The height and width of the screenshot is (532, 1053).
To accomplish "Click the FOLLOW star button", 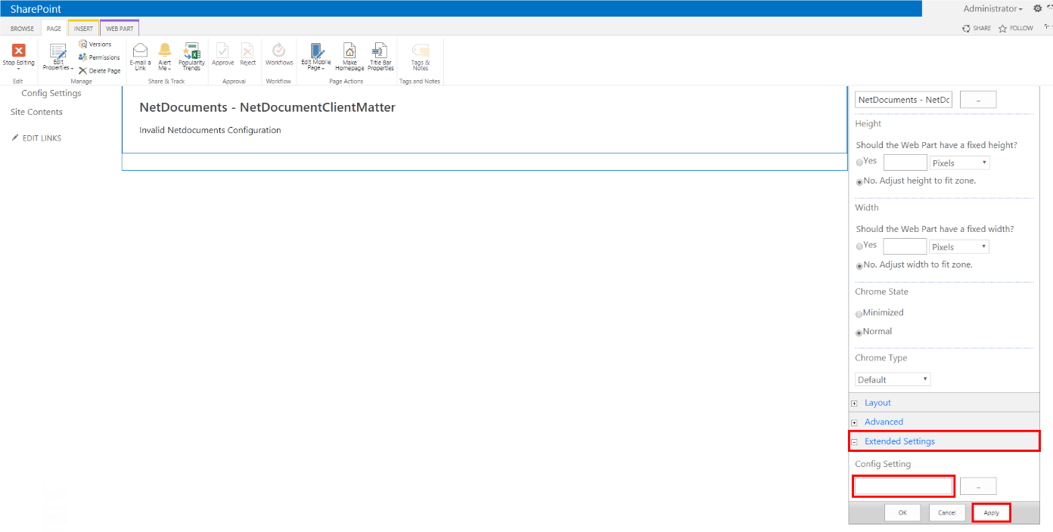I will click(1016, 28).
